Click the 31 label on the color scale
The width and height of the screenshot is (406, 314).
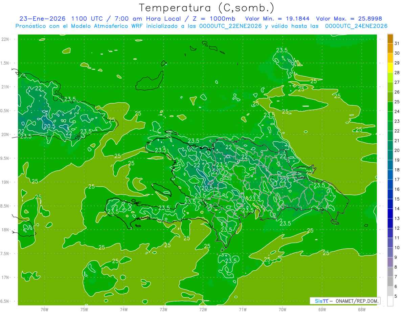coord(397,43)
